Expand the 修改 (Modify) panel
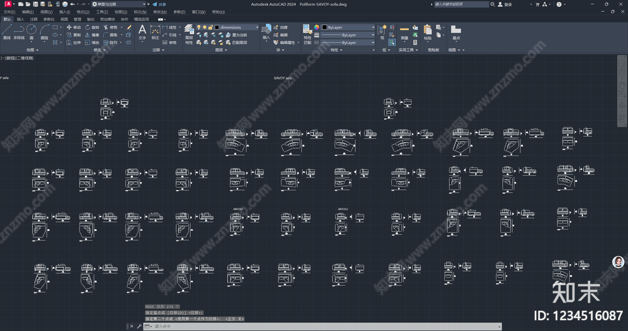Image resolution: width=628 pixels, height=331 pixels. tap(100, 50)
